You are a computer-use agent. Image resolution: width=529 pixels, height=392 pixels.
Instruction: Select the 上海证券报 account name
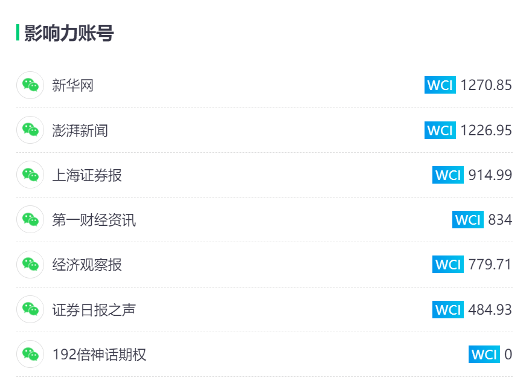(x=87, y=175)
